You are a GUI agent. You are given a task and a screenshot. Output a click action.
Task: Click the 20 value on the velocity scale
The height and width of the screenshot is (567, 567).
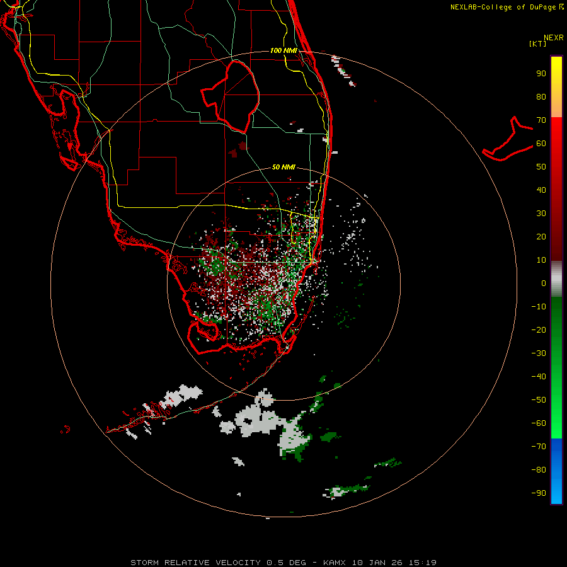(541, 237)
